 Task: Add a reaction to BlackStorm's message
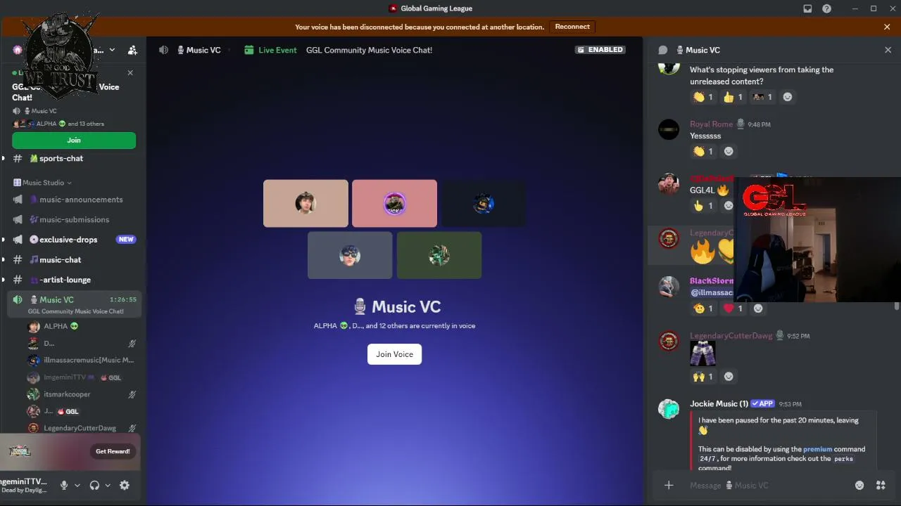point(758,309)
